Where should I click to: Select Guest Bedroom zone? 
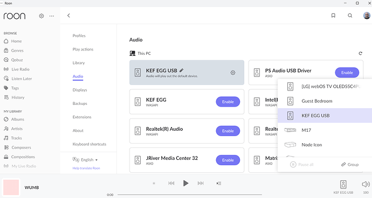[x=325, y=101]
